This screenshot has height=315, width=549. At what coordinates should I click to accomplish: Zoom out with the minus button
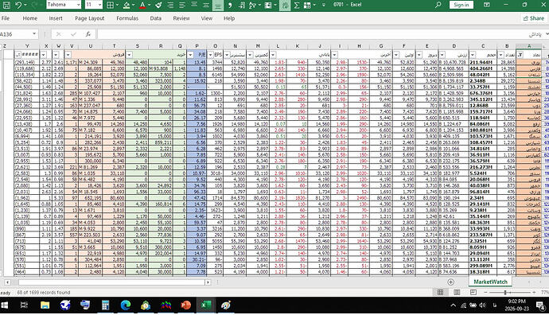pyautogui.click(x=485, y=292)
